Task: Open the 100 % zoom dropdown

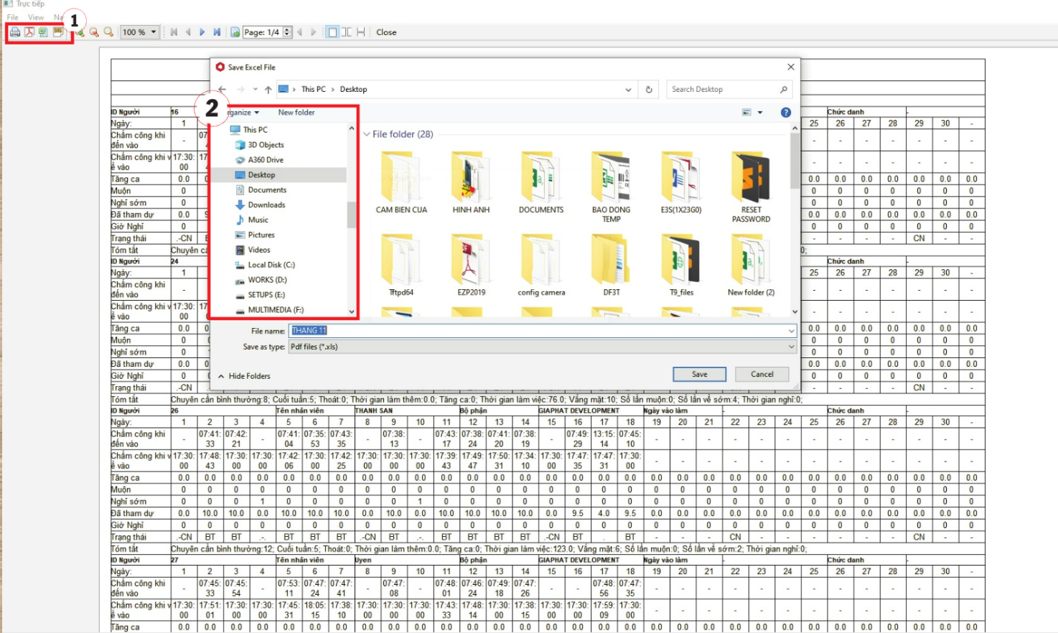Action: (x=154, y=32)
